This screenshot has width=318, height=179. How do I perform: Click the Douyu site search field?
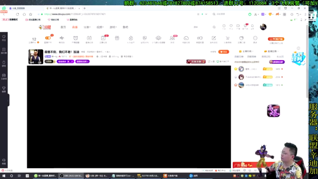202,27
